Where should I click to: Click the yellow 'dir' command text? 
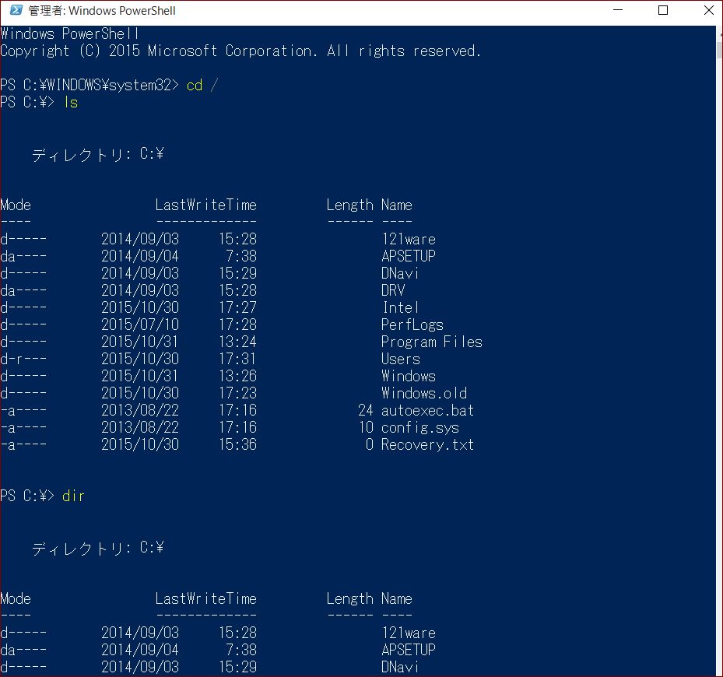click(73, 496)
